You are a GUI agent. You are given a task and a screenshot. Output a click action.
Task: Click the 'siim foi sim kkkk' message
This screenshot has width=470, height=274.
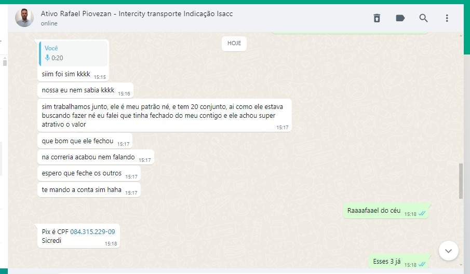pos(66,74)
